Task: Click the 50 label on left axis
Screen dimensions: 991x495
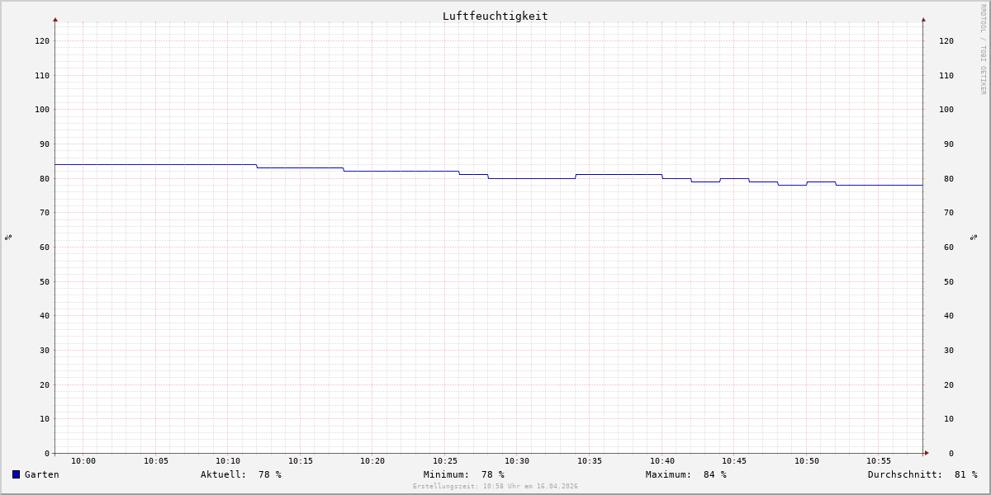Action: coord(45,281)
